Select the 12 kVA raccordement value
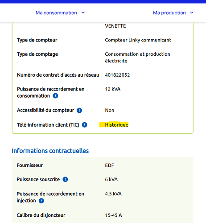This screenshot has width=206, height=223. 113,89
